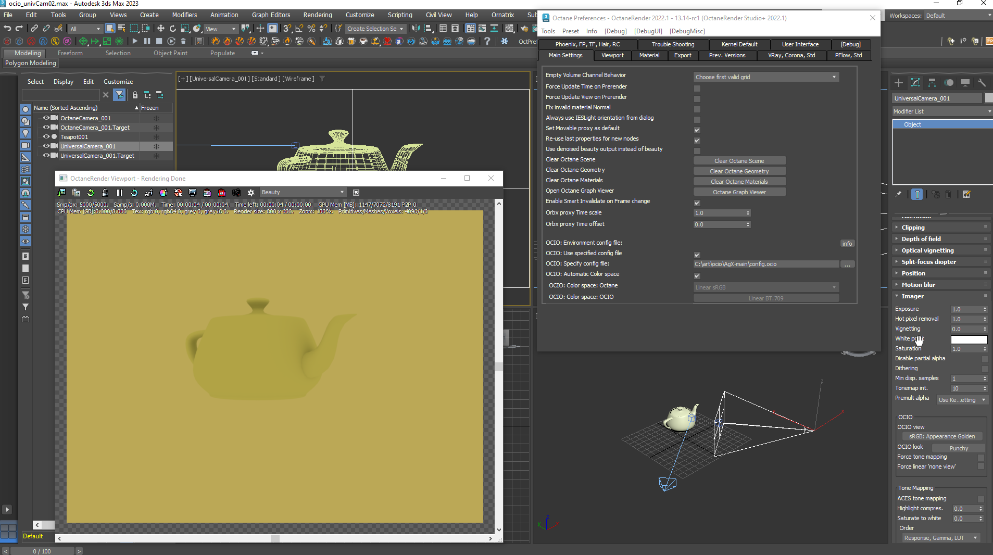Open the Modify panel icon
Screen dimensions: 993x555
915,83
